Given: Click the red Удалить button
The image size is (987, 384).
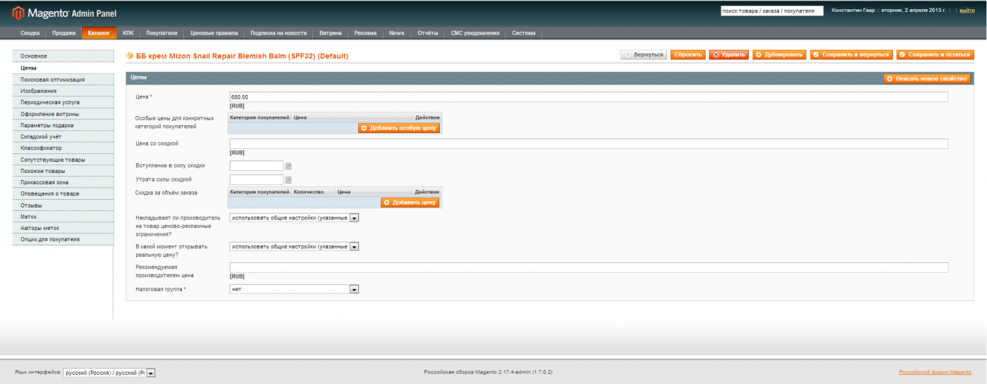Looking at the screenshot, I should click(x=729, y=55).
